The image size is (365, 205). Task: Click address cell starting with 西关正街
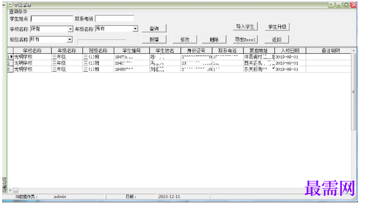pos(259,63)
